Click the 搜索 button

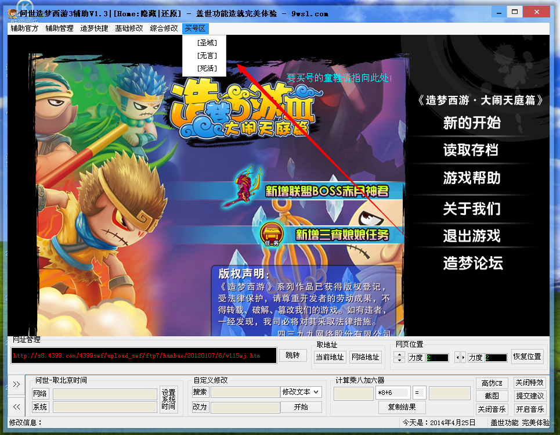(200, 392)
